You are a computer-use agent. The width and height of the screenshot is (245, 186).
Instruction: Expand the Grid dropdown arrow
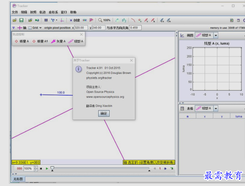[40, 28]
